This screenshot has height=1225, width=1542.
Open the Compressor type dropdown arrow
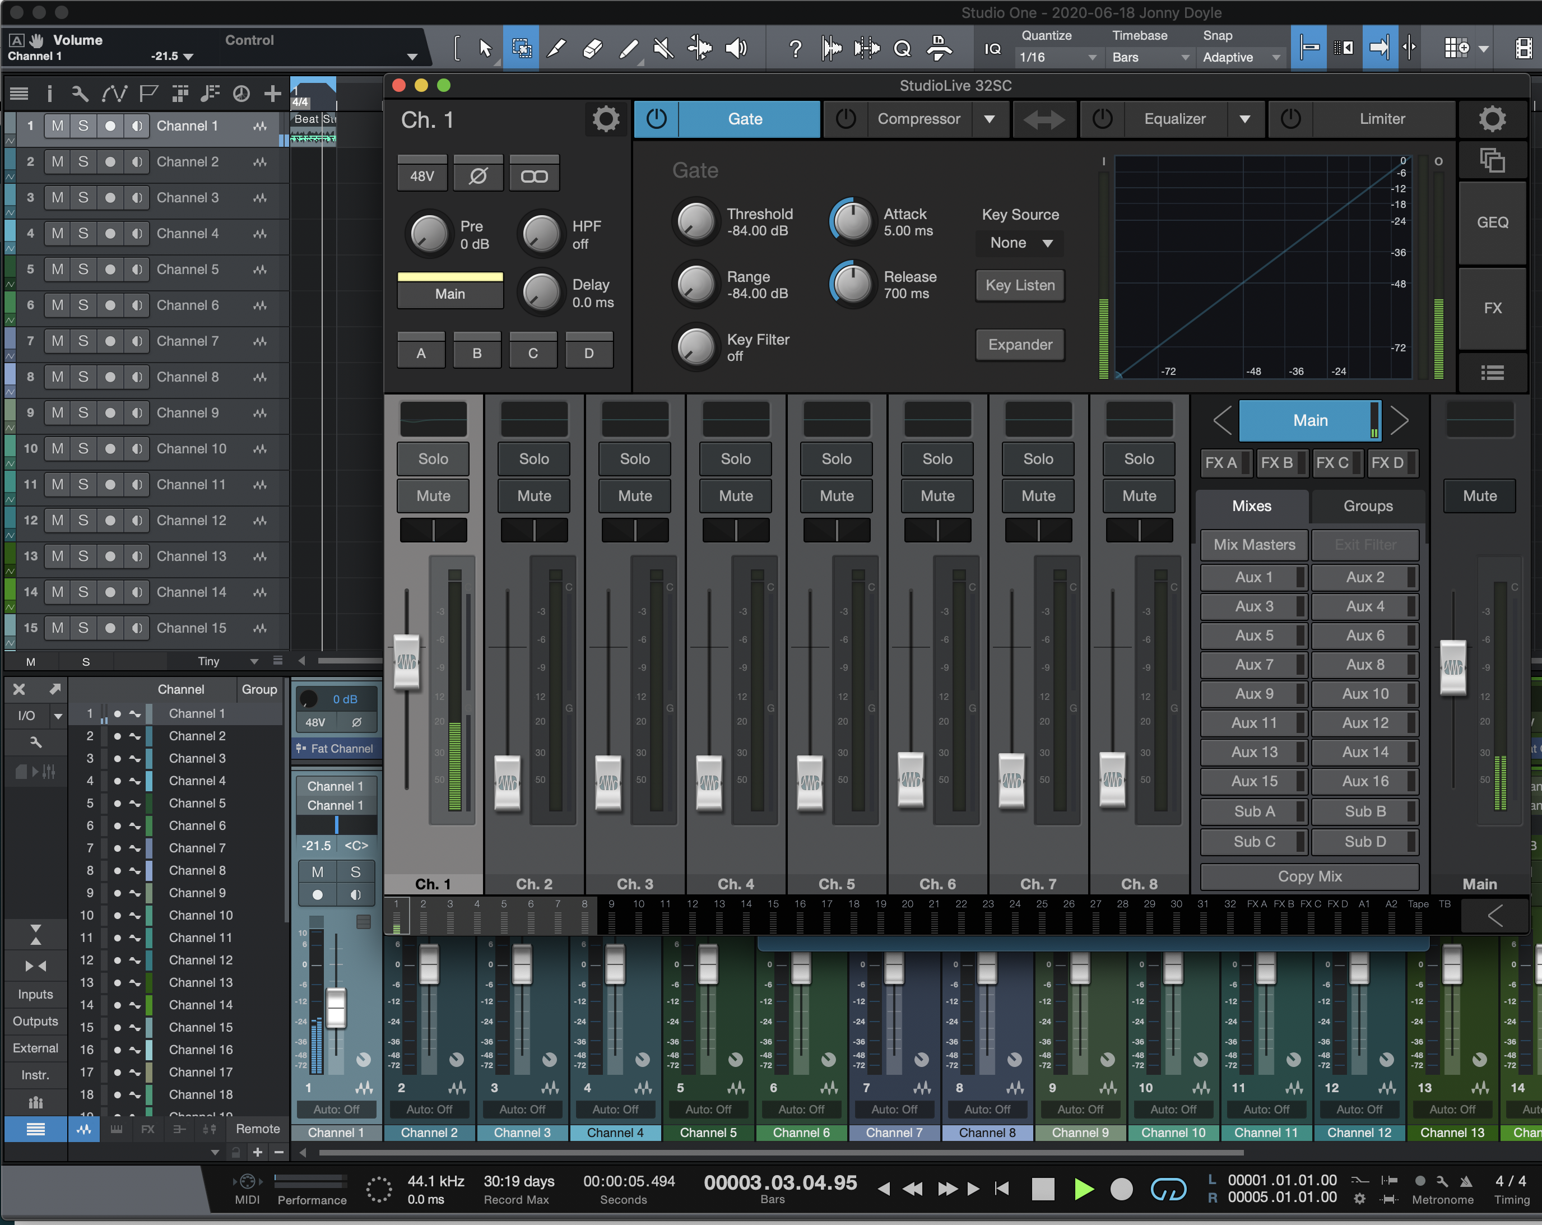point(989,119)
